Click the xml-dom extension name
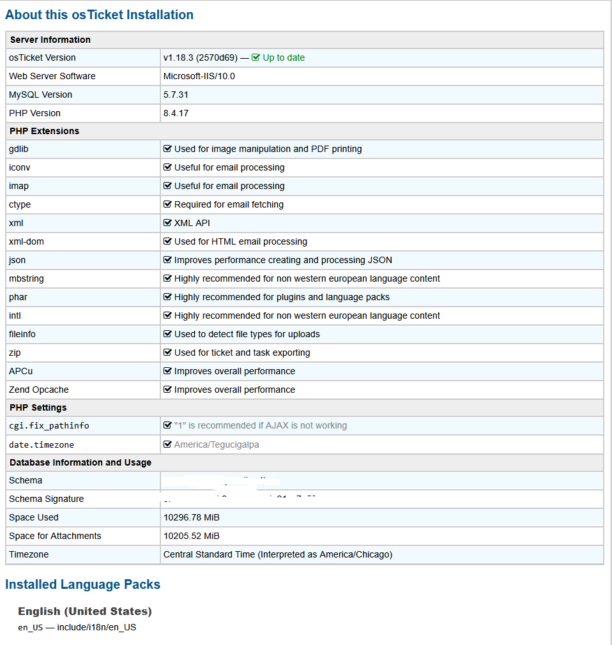The image size is (612, 645). click(26, 241)
